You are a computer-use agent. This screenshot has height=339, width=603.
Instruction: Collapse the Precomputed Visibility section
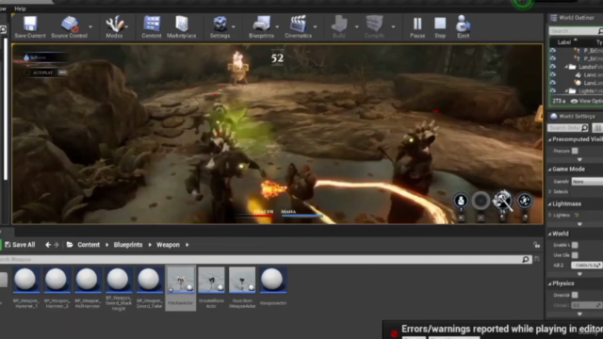pos(549,139)
